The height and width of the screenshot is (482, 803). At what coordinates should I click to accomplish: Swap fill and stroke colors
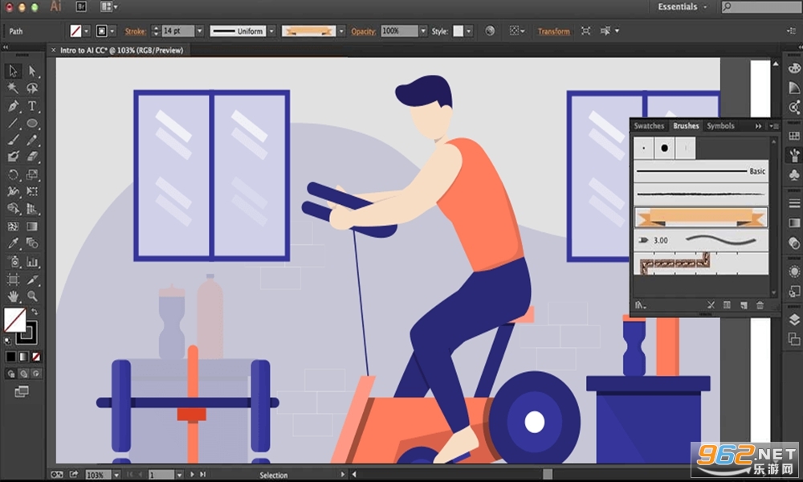point(35,312)
